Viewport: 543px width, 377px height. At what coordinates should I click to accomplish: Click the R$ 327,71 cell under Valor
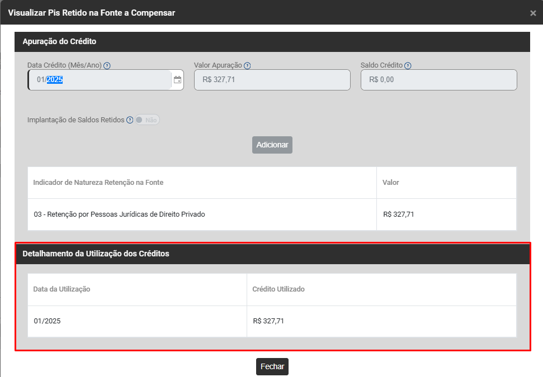tap(399, 214)
